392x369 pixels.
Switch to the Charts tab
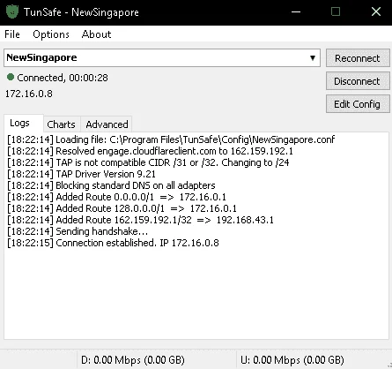62,124
